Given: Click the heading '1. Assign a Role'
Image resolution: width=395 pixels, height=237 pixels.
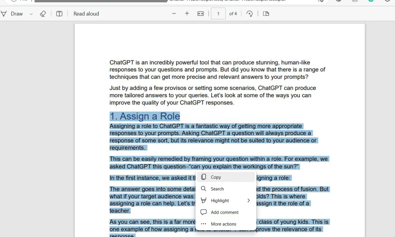Looking at the screenshot, I should click(145, 117).
